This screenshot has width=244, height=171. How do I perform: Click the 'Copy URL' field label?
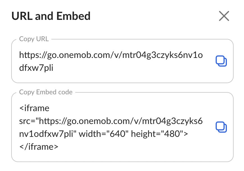coord(34,39)
